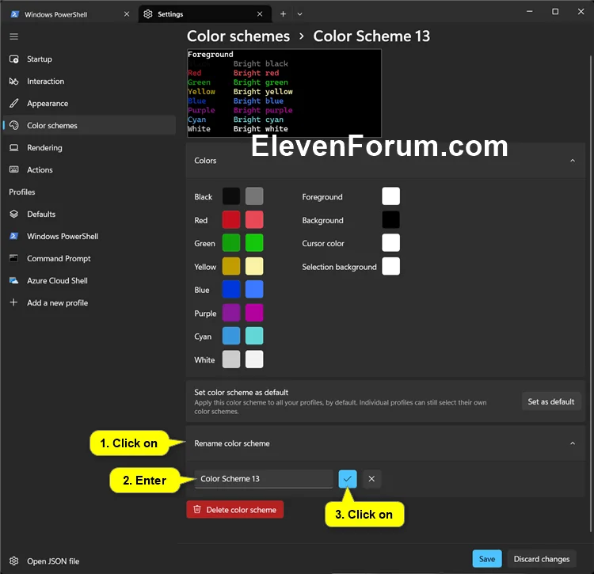Click the Color schemes palette icon
This screenshot has height=574, width=594.
pos(14,125)
